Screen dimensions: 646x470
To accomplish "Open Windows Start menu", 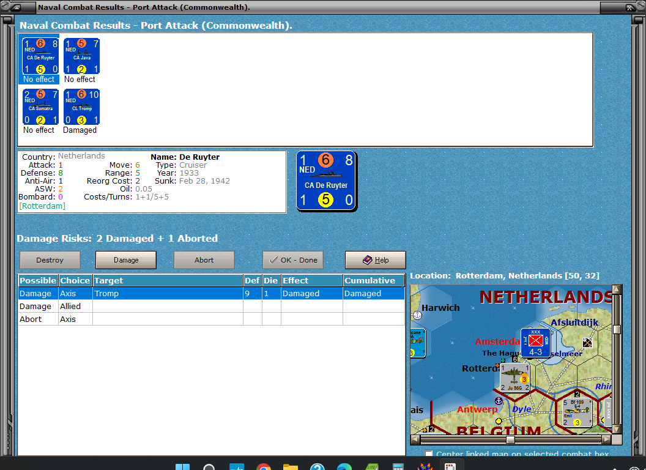I will (182, 467).
